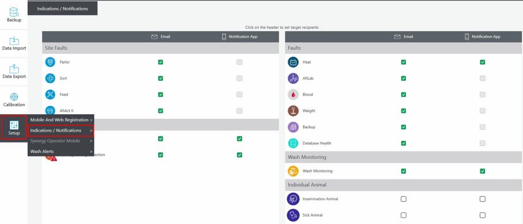Open the Data Import icon
This screenshot has width=523, height=224.
pyautogui.click(x=14, y=40)
